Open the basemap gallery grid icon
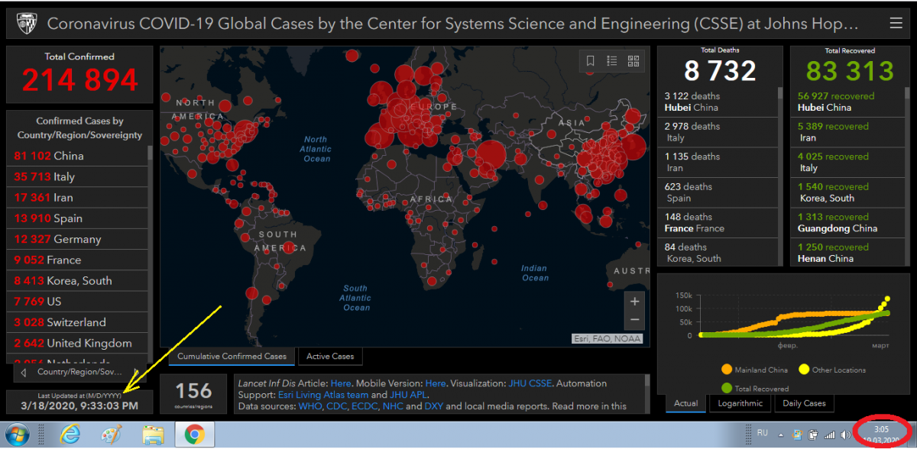Viewport: 917px width, 449px height. [x=633, y=61]
